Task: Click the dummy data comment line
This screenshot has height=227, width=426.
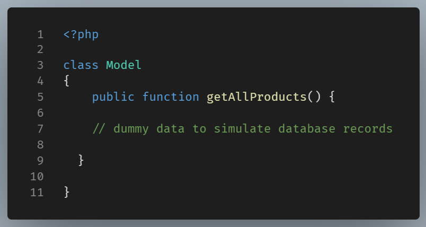Action: (x=243, y=129)
